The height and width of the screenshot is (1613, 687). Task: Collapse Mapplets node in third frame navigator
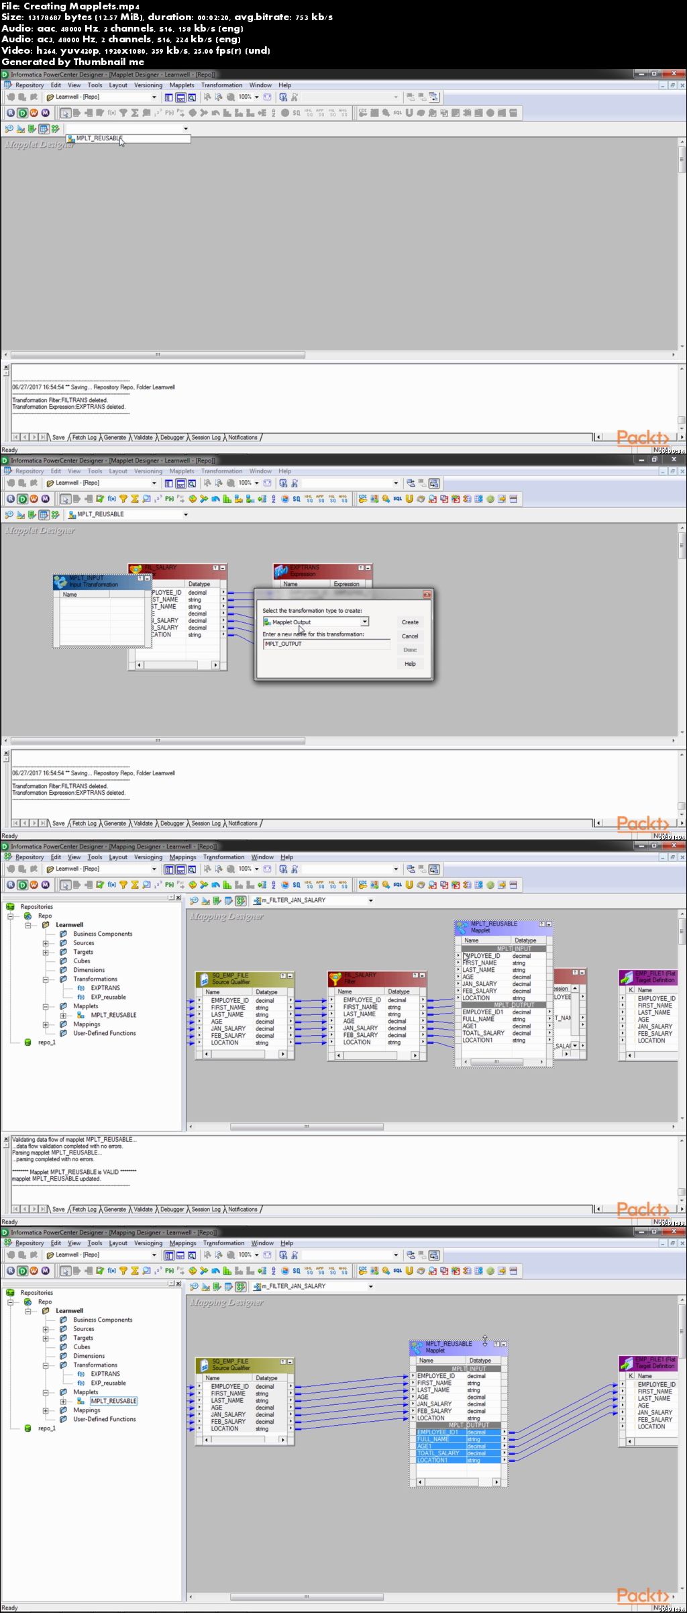tap(46, 1006)
